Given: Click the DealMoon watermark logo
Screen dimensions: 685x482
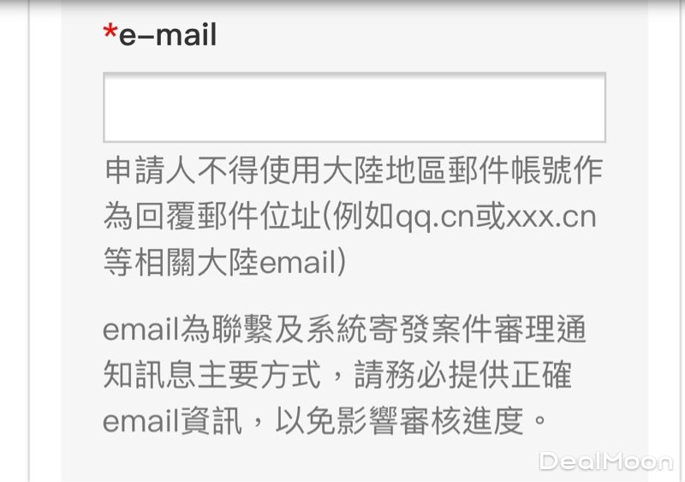Looking at the screenshot, I should click(x=606, y=461).
